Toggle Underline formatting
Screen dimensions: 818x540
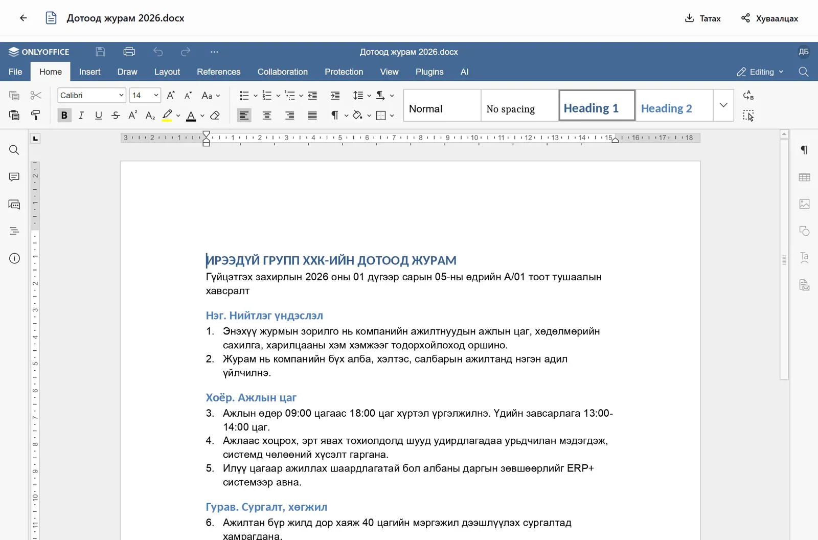click(99, 116)
